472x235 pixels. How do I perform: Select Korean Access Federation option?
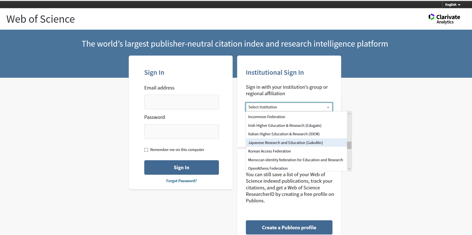[x=296, y=151]
